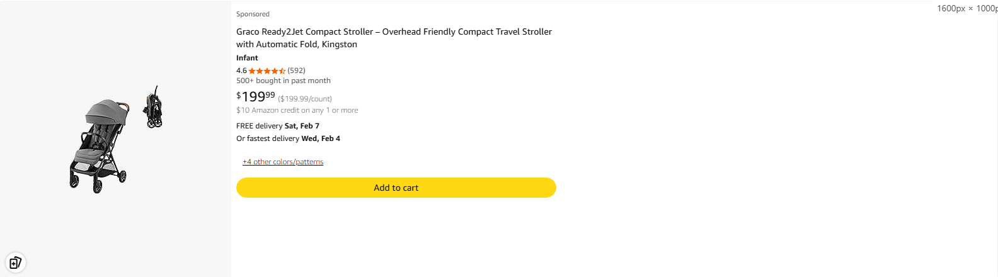998x277 pixels.
Task: Select the $199.99 price
Action: tap(255, 96)
